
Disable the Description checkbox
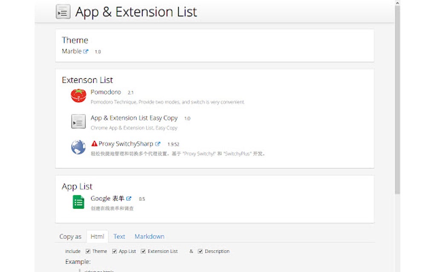[200, 251]
